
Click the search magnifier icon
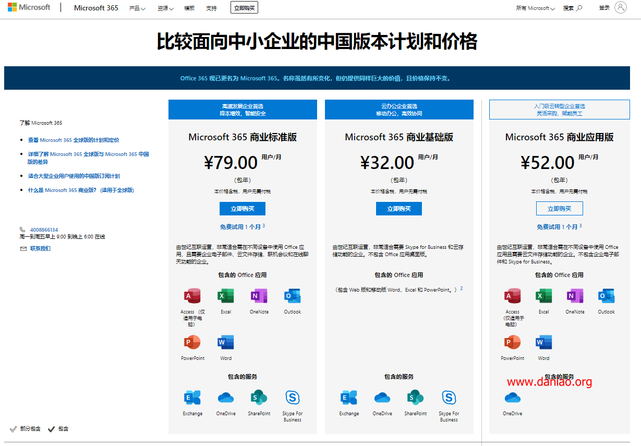(x=579, y=8)
